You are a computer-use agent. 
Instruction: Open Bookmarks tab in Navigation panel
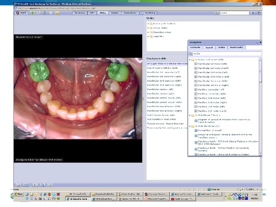237,48
